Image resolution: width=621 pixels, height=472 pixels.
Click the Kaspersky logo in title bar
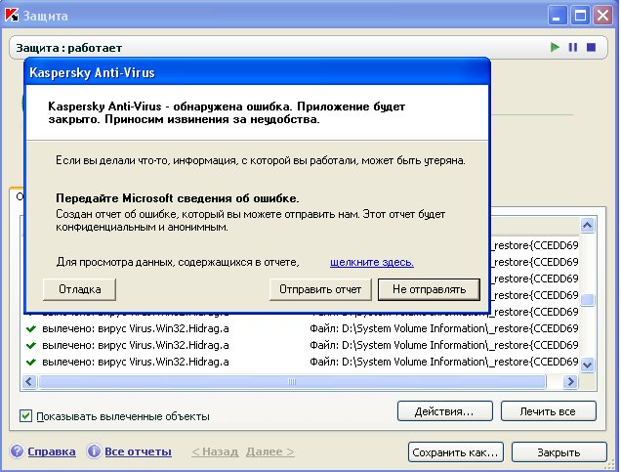(12, 16)
